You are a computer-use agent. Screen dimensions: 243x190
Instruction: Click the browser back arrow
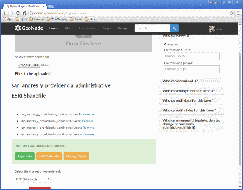pos(5,13)
